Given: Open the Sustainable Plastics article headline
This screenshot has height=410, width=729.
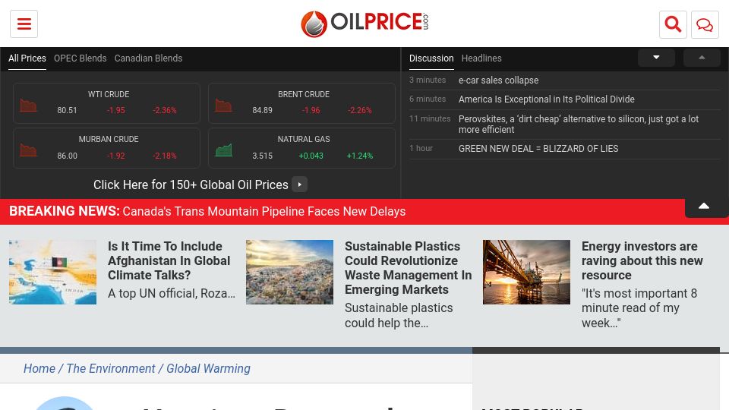Looking at the screenshot, I should coord(409,268).
